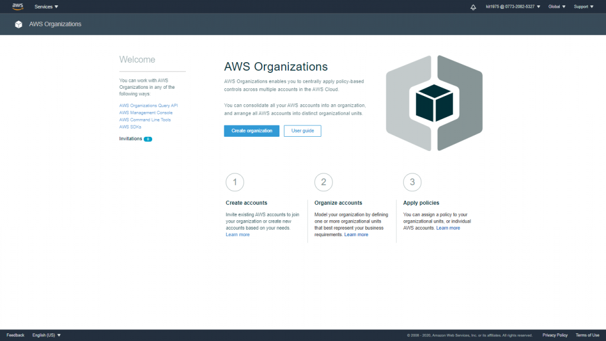The image size is (606, 341).
Task: Click the step 3 circle above Apply policies
Action: (x=412, y=182)
